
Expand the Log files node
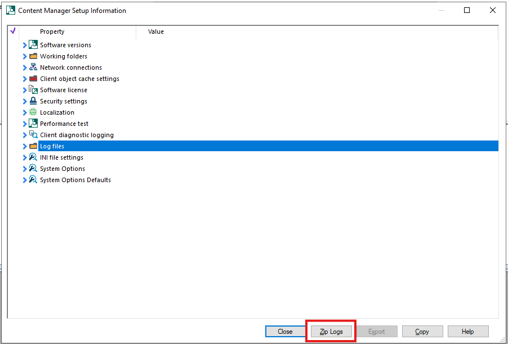25,147
